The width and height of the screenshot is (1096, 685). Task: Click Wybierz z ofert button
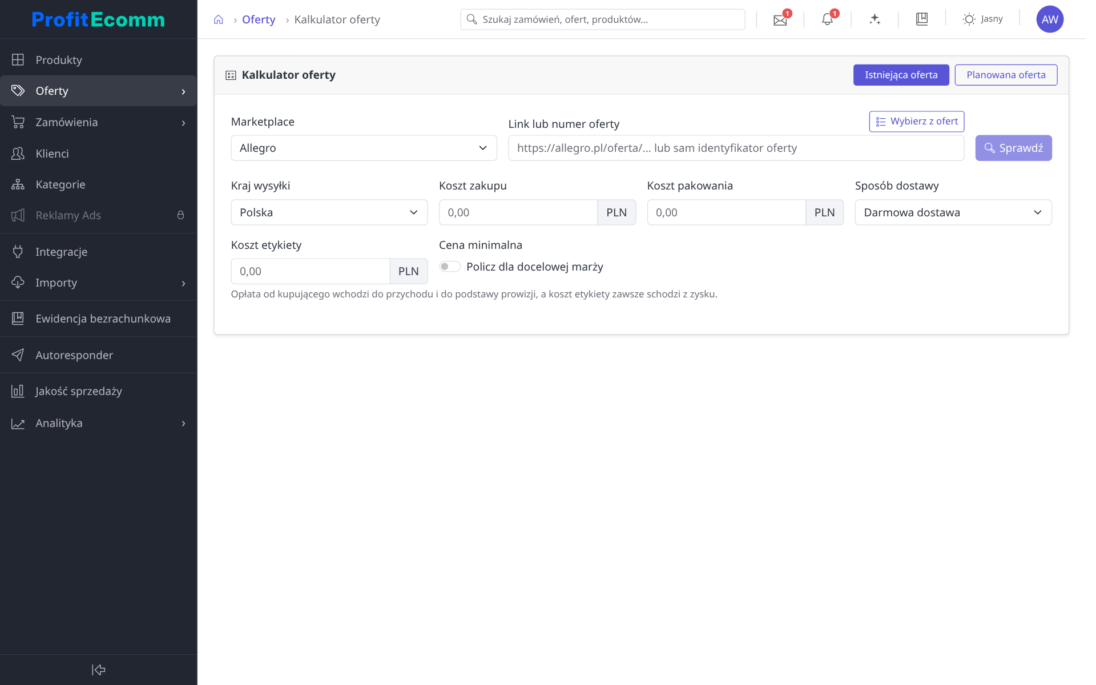pyautogui.click(x=917, y=122)
